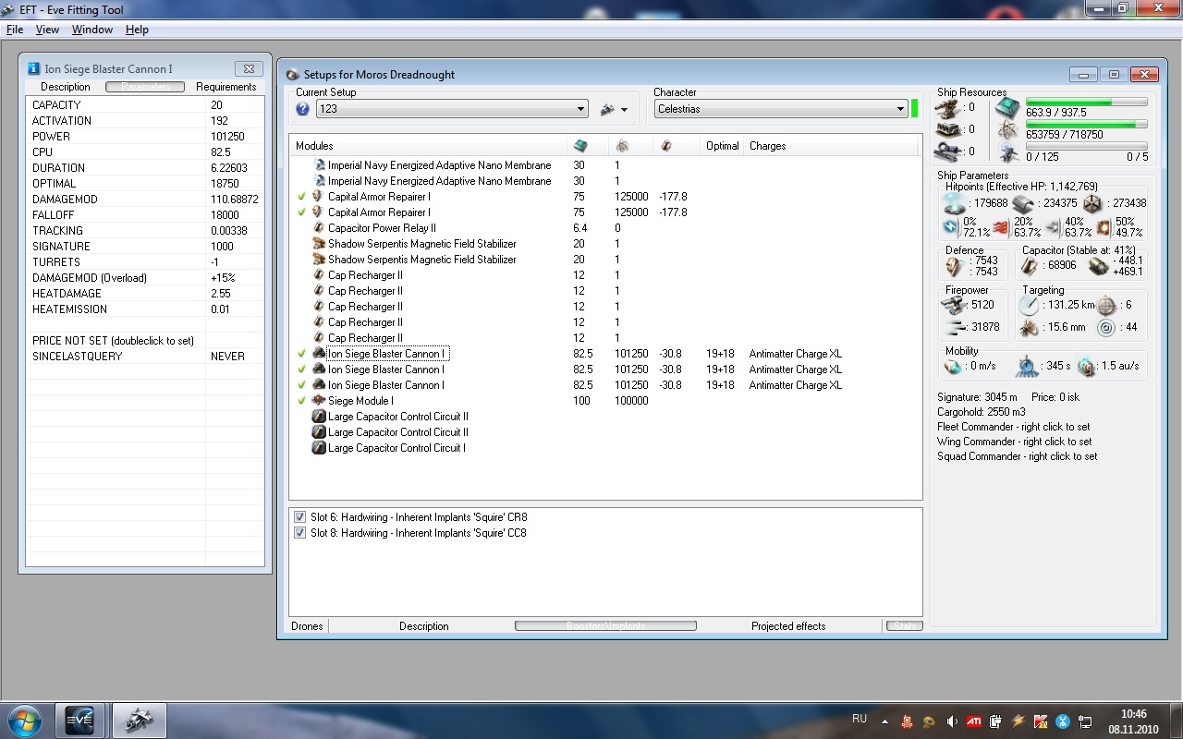Click the Optimal column header

point(722,146)
